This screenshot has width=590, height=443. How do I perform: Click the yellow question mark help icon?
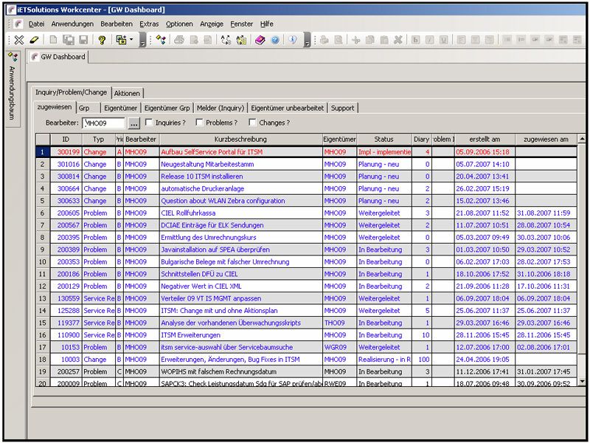[x=102, y=40]
